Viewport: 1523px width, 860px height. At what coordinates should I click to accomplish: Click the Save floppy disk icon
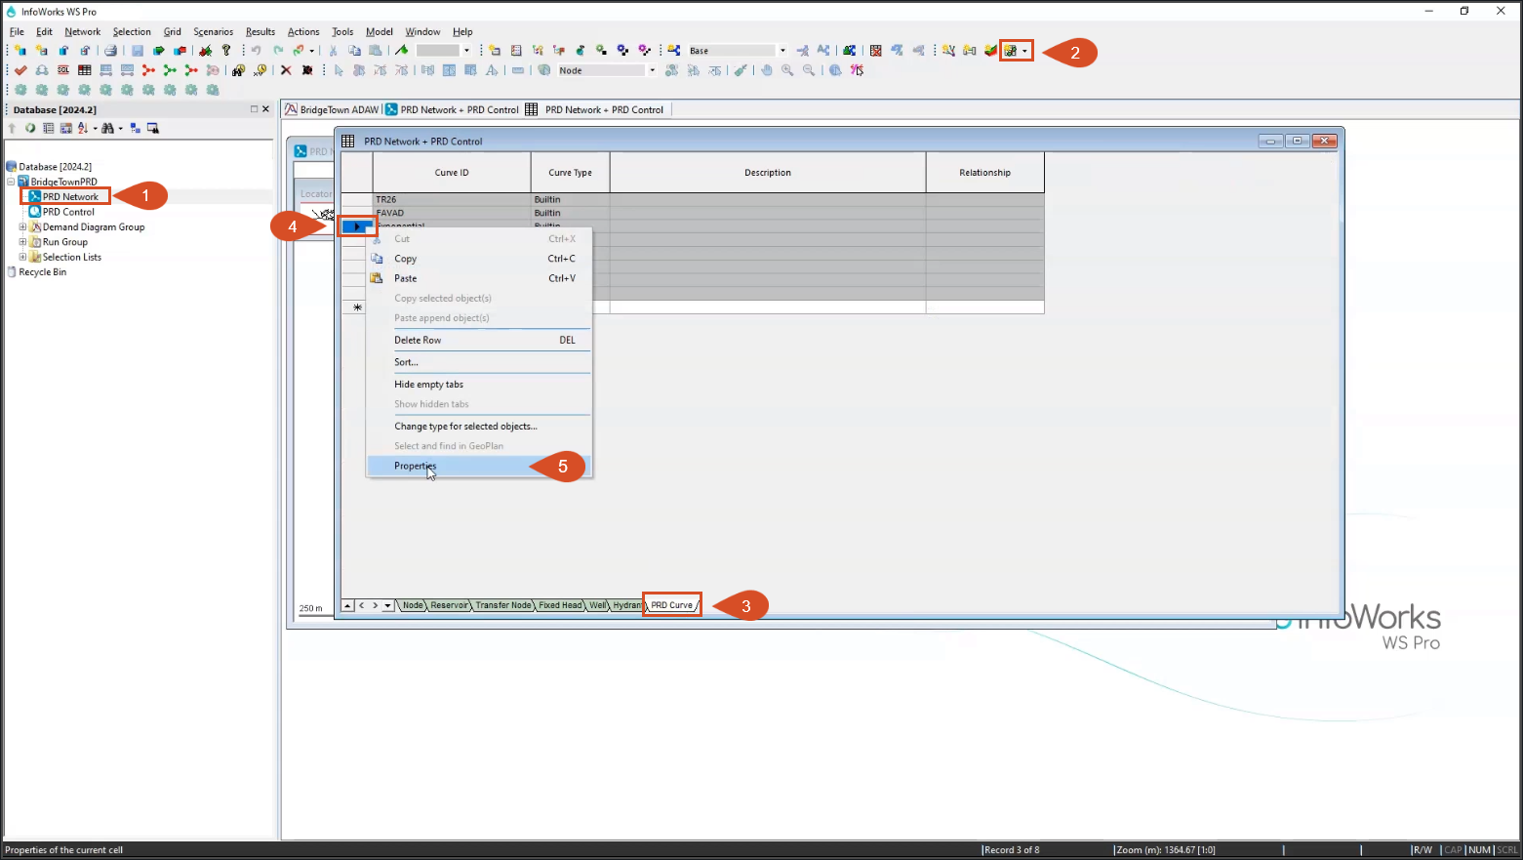(x=138, y=51)
